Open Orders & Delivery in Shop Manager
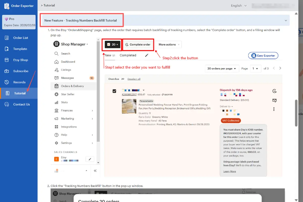 click(x=73, y=86)
